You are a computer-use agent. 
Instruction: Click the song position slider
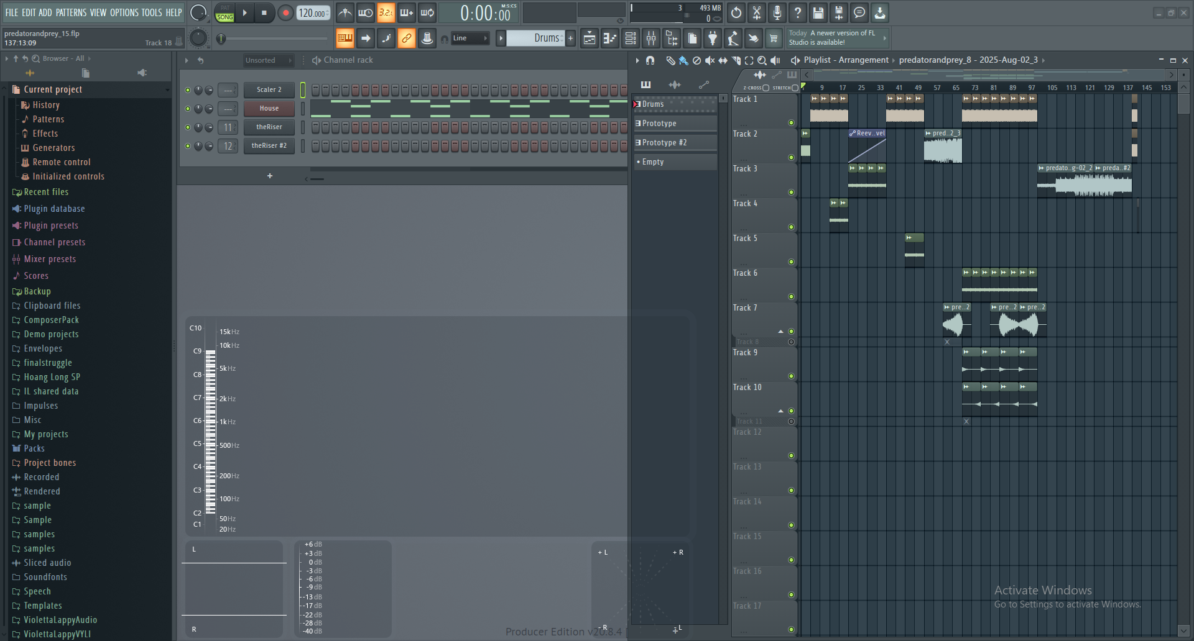point(274,39)
